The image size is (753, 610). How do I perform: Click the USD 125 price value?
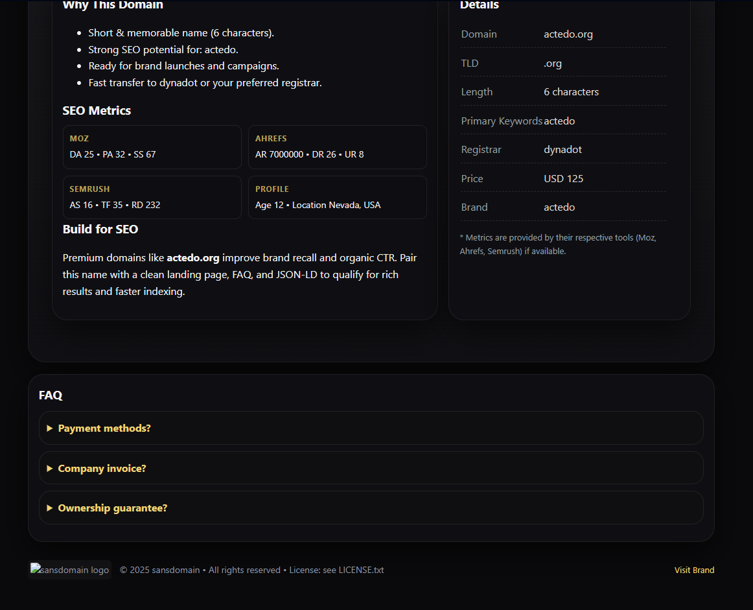click(x=563, y=179)
